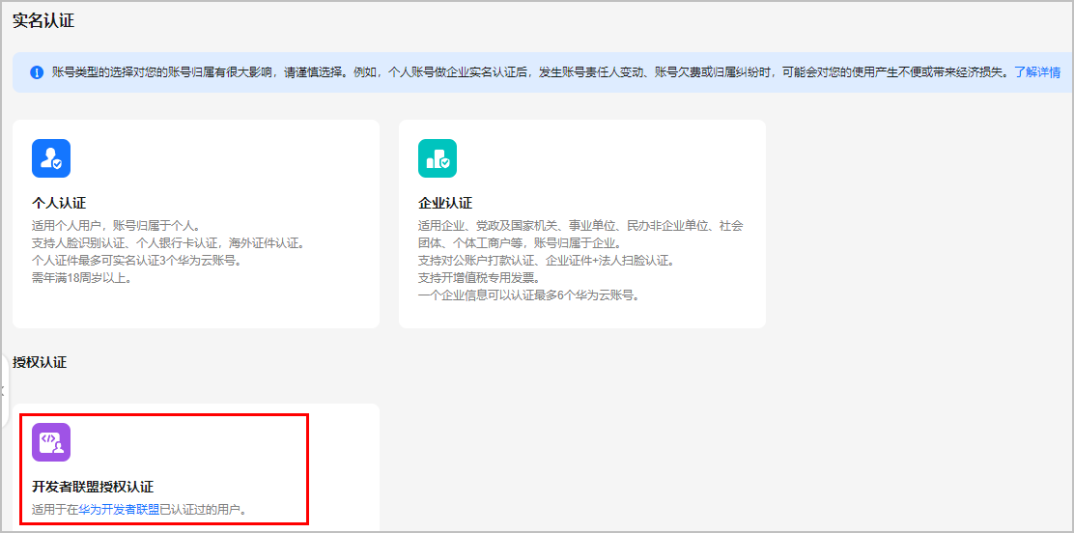Click the info icon in the blue notice
1074x533 pixels.
[37, 71]
